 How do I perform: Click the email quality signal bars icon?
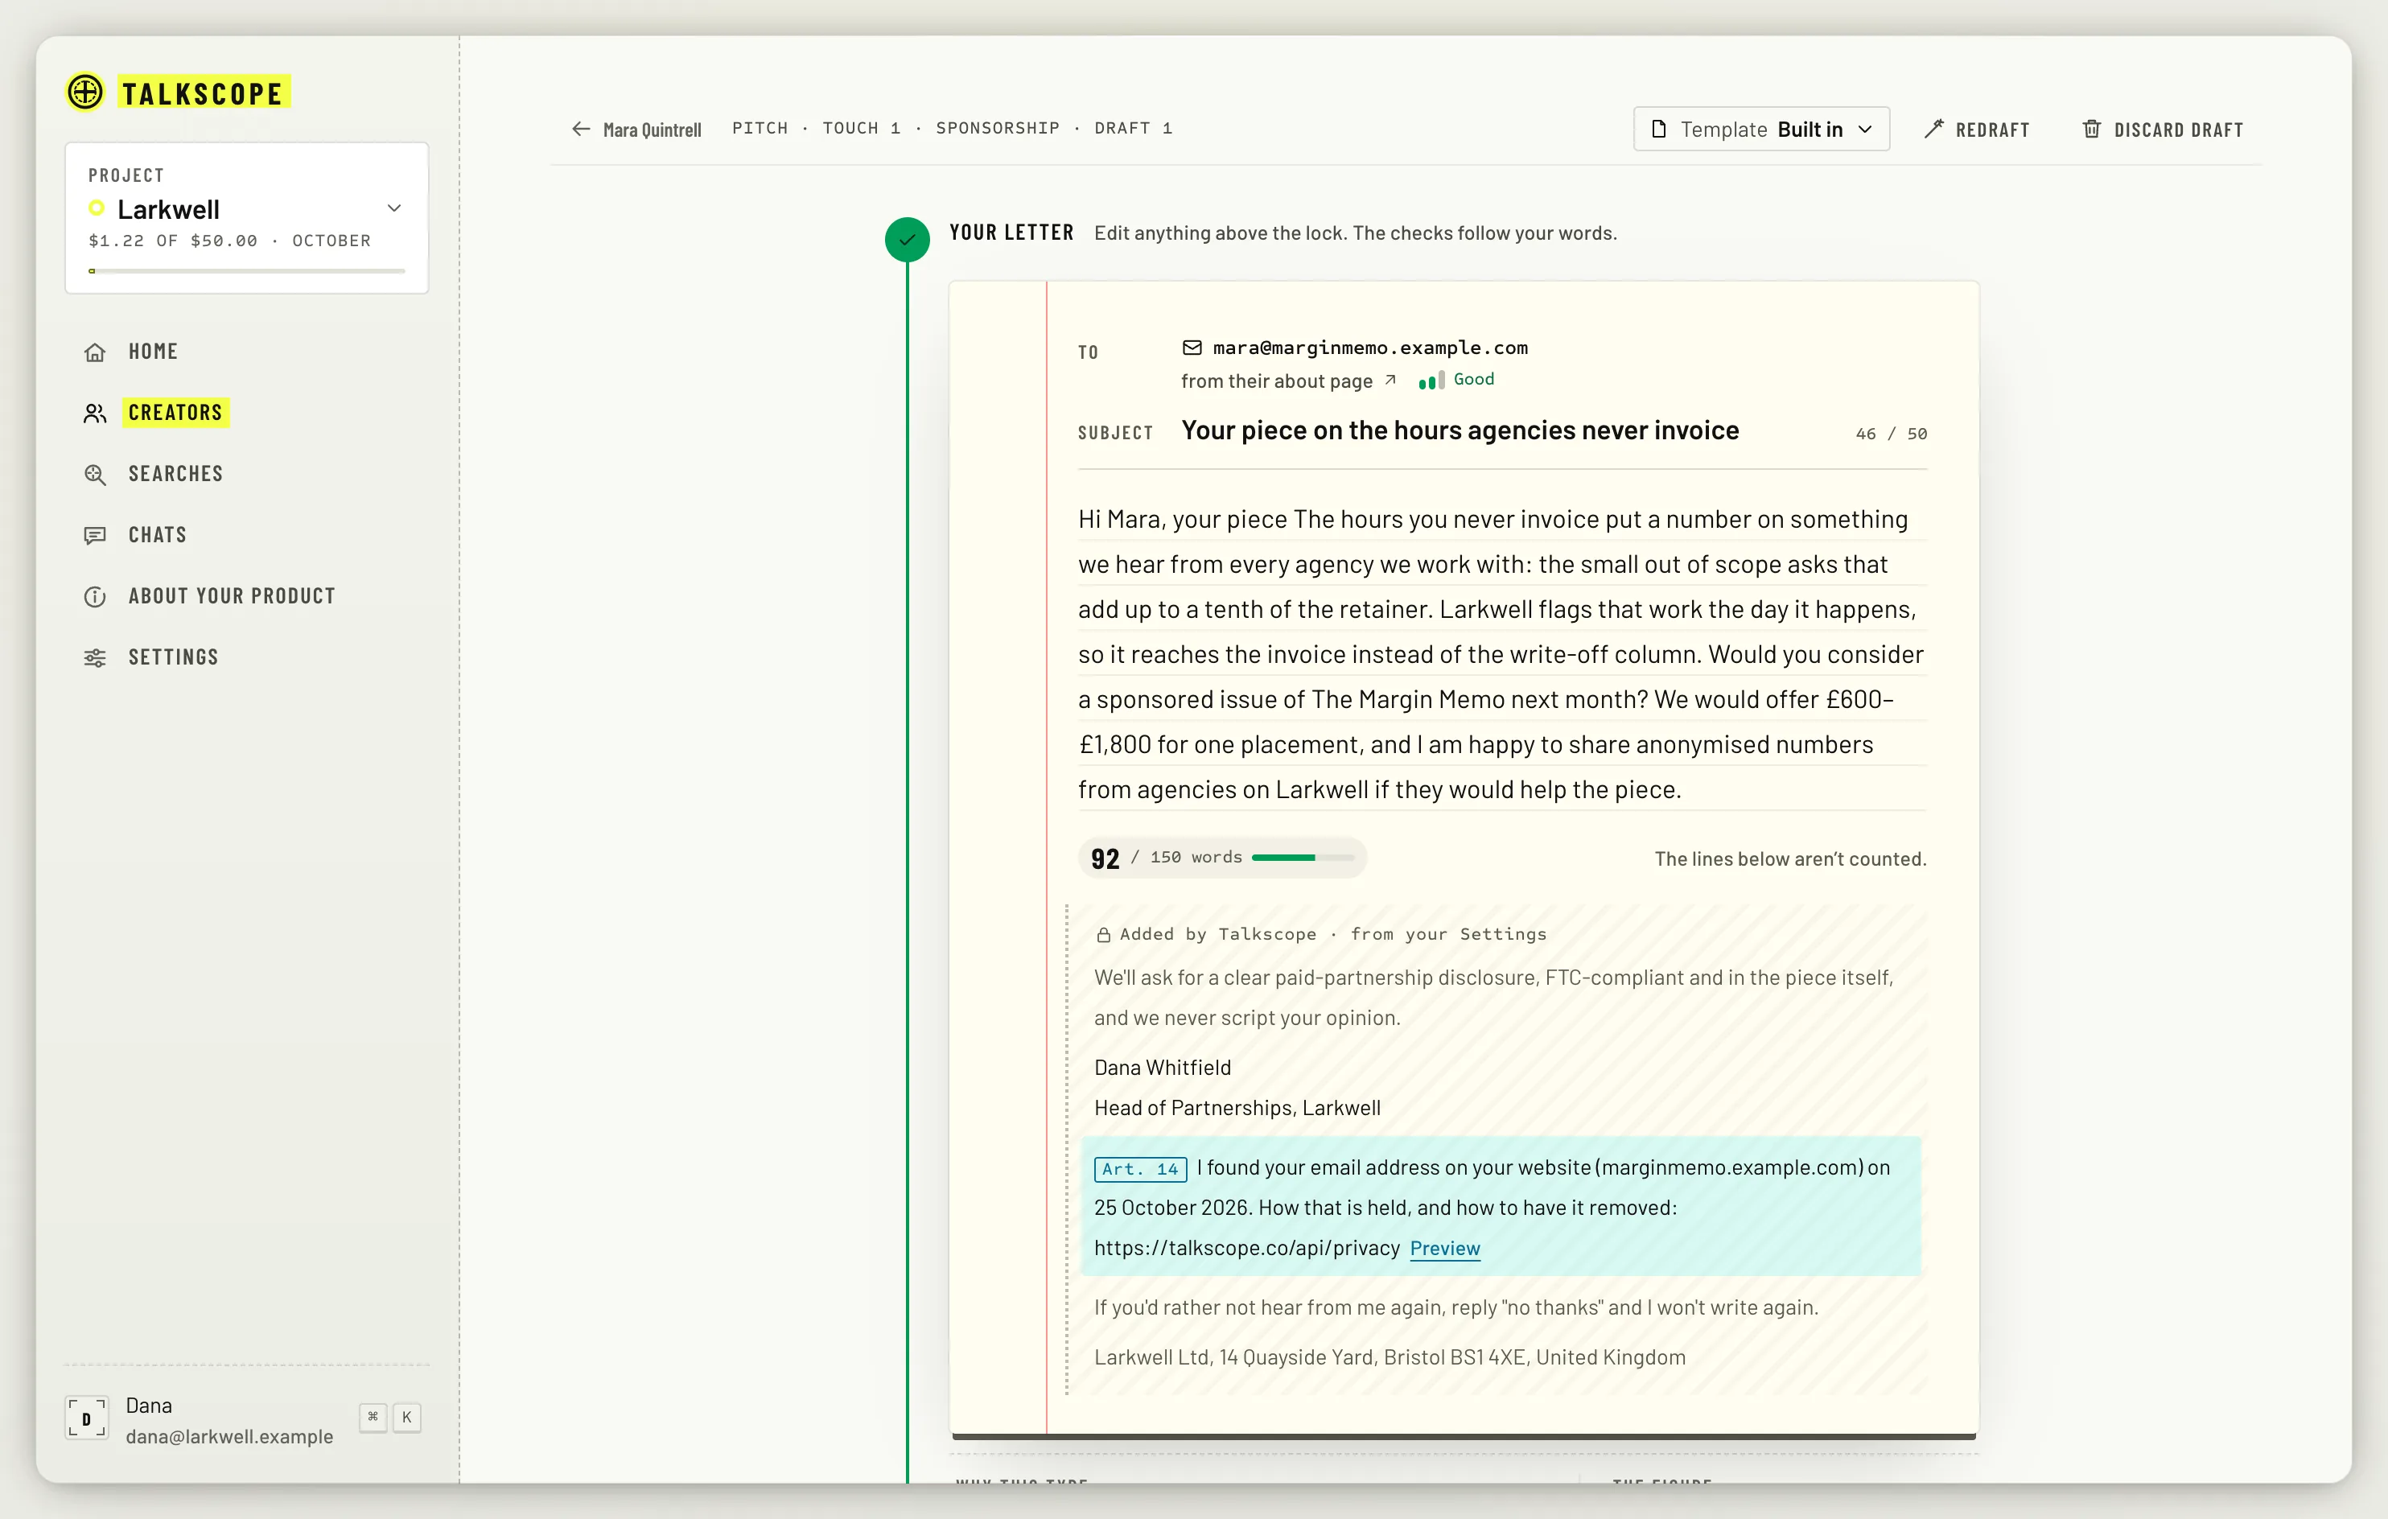(x=1431, y=381)
